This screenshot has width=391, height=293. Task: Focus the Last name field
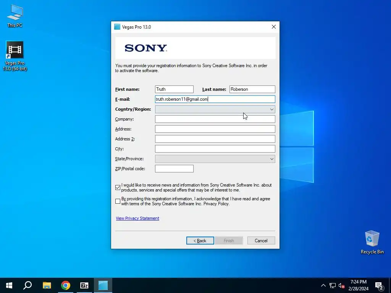coord(252,89)
